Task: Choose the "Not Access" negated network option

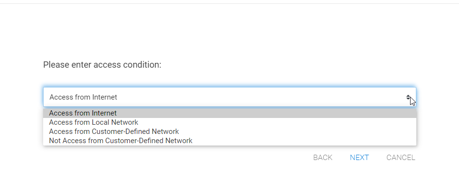Action: [x=230, y=141]
